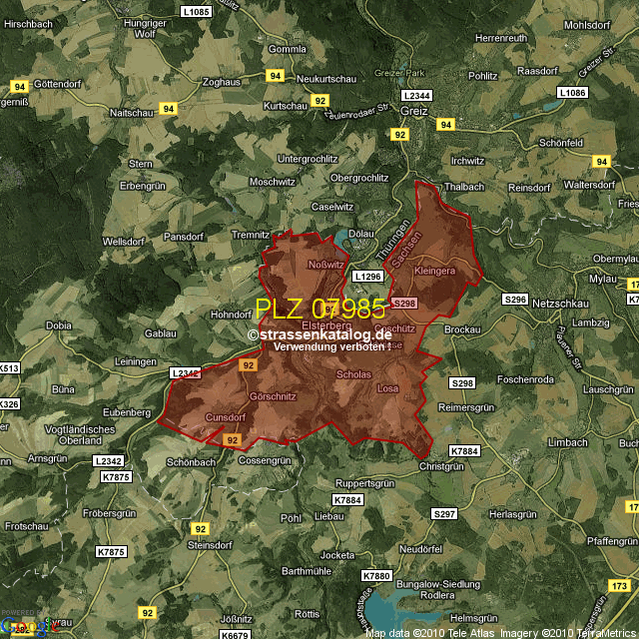639x639 pixels.
Task: Click the strassenkatalog.de watermark text
Action: (319, 335)
